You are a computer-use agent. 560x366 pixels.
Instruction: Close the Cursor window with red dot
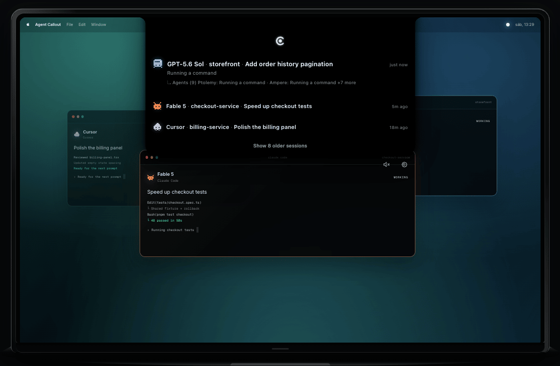tap(73, 117)
